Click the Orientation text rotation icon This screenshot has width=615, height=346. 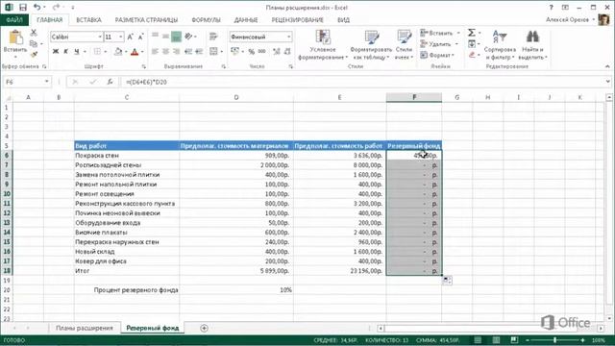coord(188,37)
